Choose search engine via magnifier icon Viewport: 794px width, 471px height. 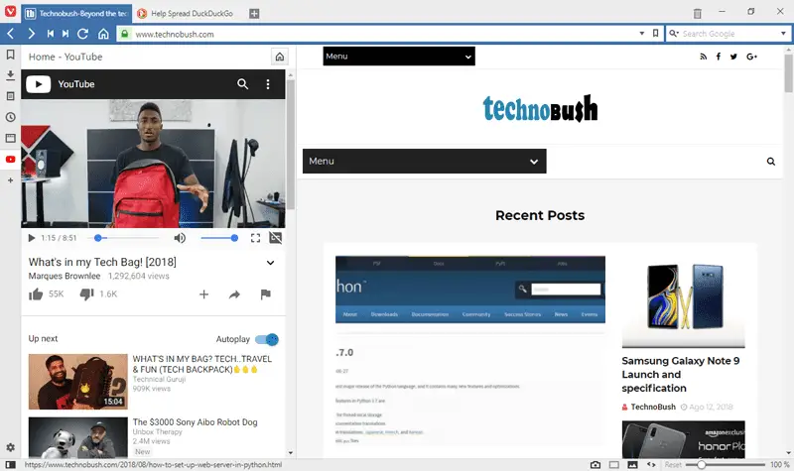point(674,34)
